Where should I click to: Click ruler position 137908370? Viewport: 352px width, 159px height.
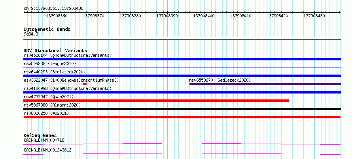(x=93, y=16)
